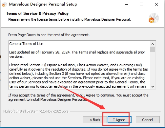Image resolution: width=165 pixels, height=128 pixels.
Task: Click inside the license agreement text box
Action: tap(80, 65)
